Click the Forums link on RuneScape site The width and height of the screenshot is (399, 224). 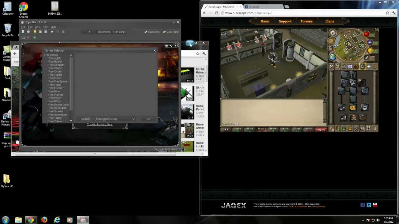307,21
